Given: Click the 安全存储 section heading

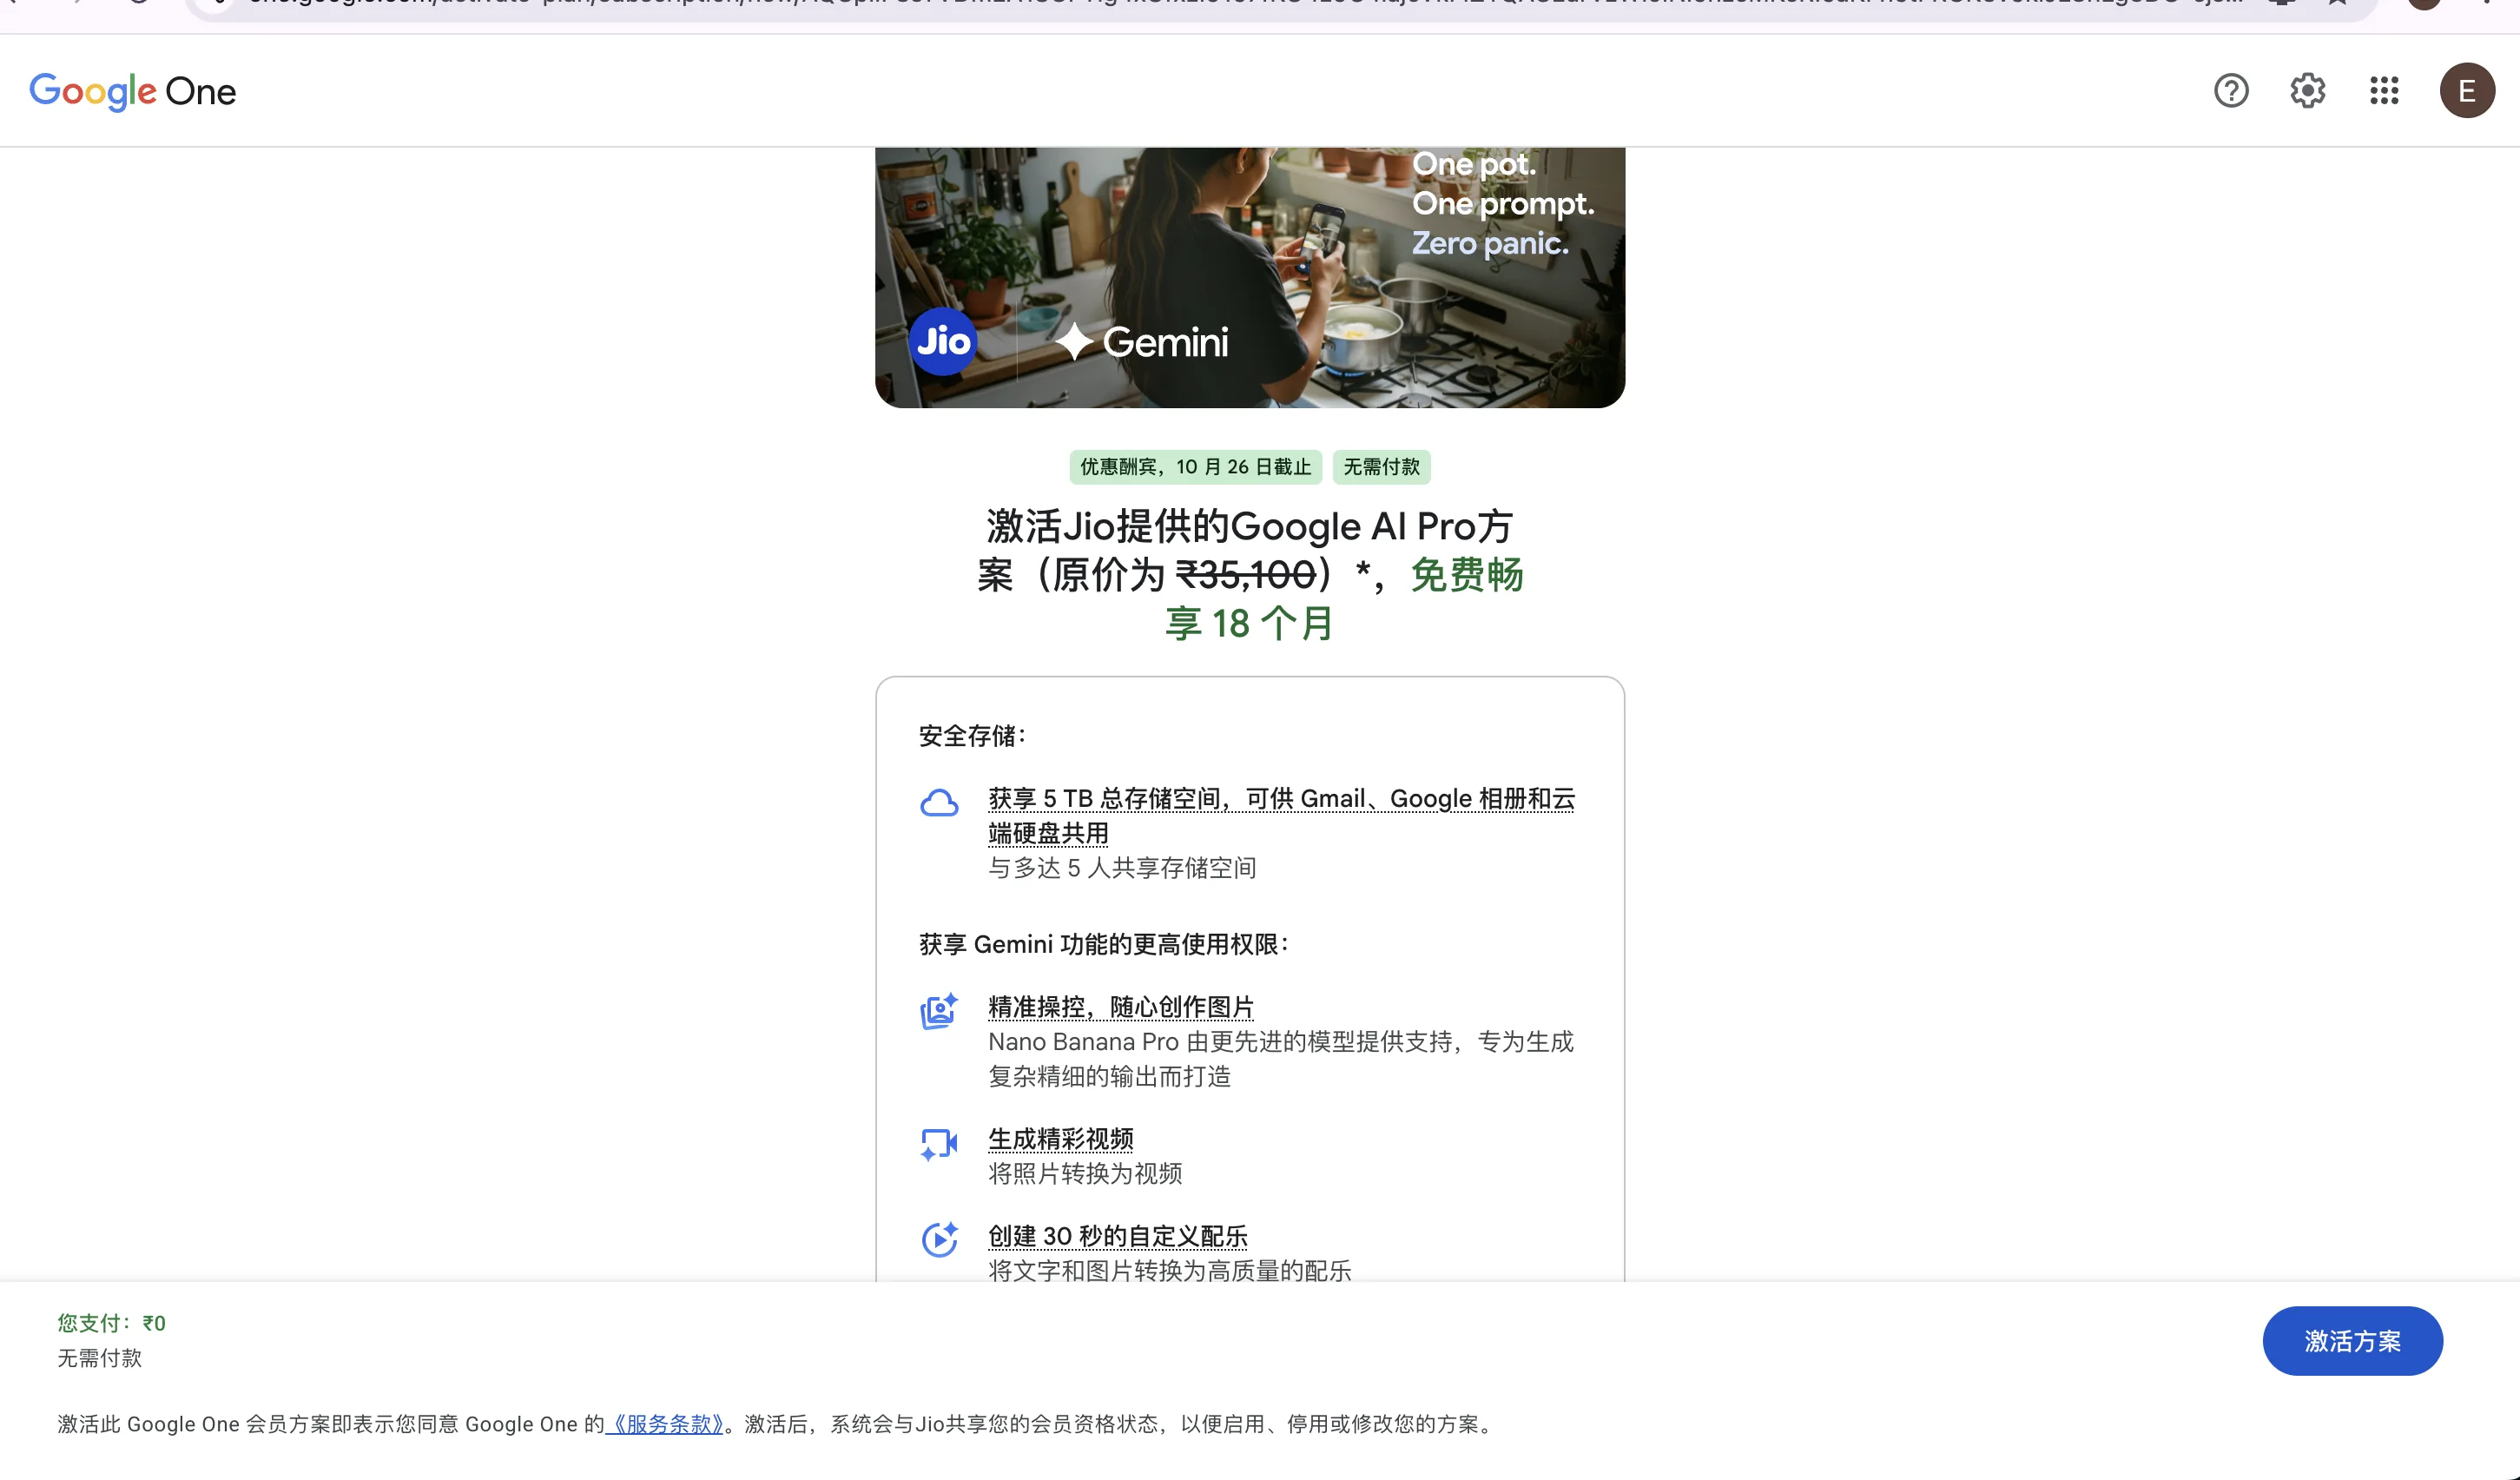Looking at the screenshot, I should click(972, 736).
